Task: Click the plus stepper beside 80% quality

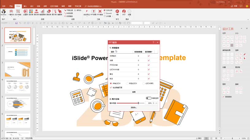Action: 154,103
